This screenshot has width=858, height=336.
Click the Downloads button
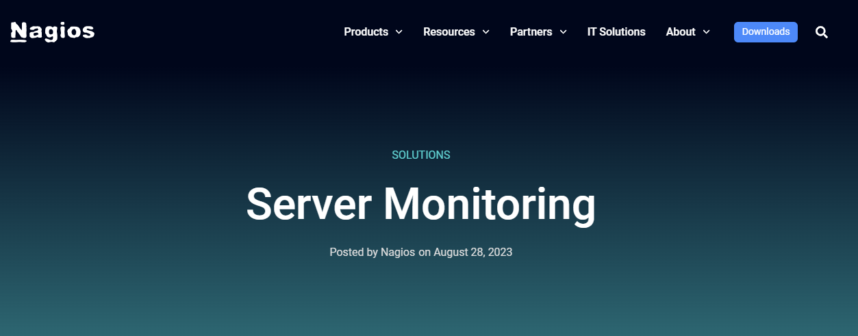click(x=766, y=32)
